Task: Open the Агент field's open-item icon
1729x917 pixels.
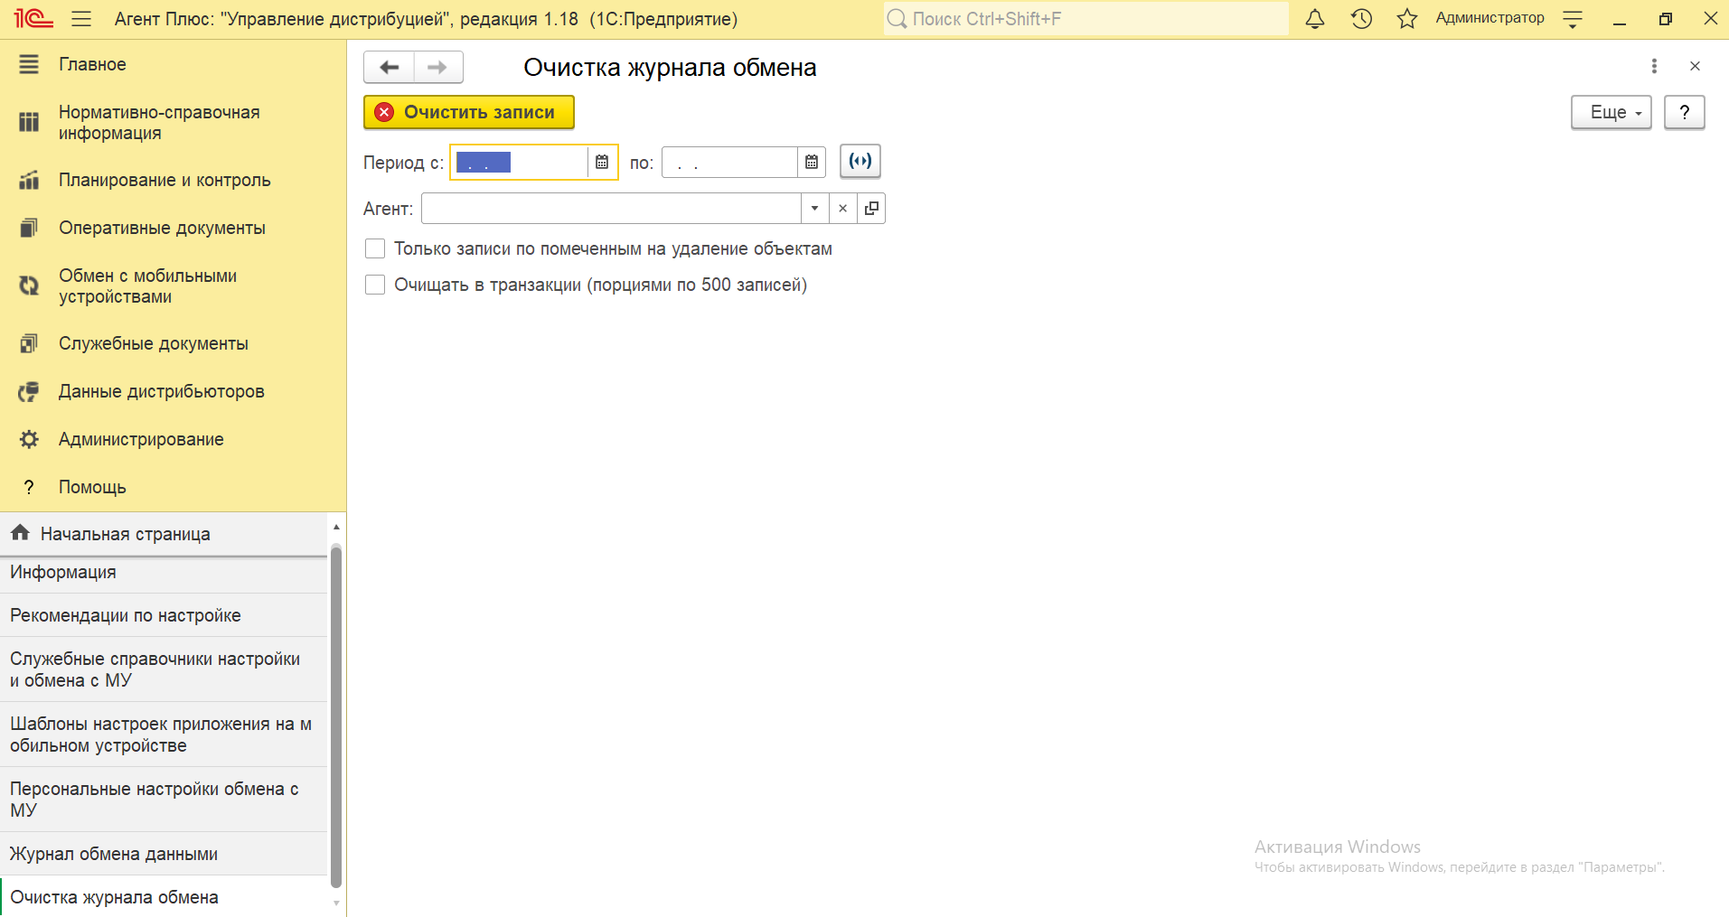Action: pyautogui.click(x=871, y=209)
